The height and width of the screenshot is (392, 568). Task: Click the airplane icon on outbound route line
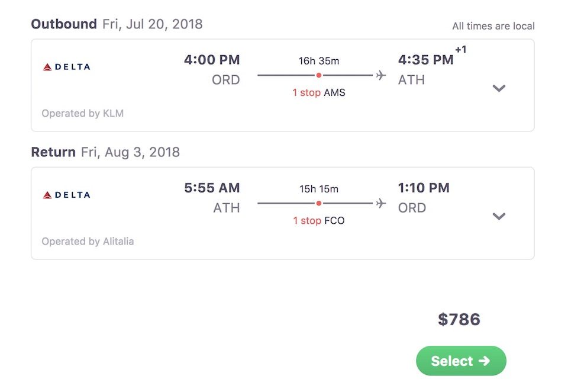[380, 75]
